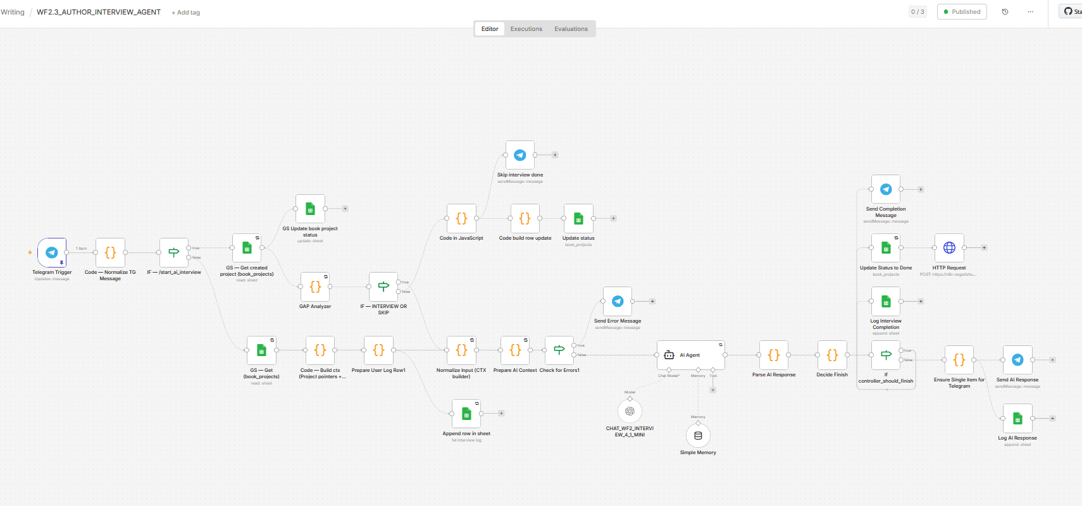The height and width of the screenshot is (506, 1082).
Task: Add node after Append row in sheet
Action: pyautogui.click(x=501, y=414)
